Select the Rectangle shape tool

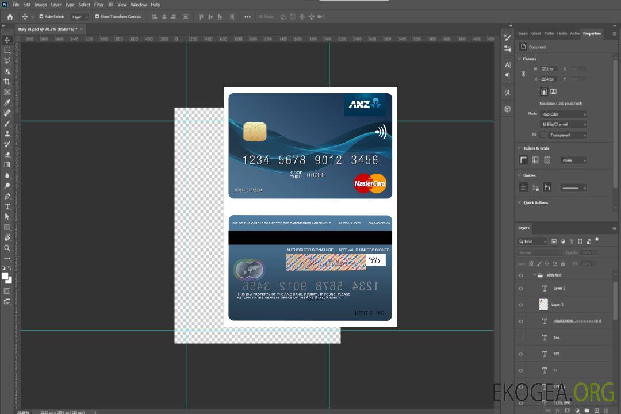[7, 227]
